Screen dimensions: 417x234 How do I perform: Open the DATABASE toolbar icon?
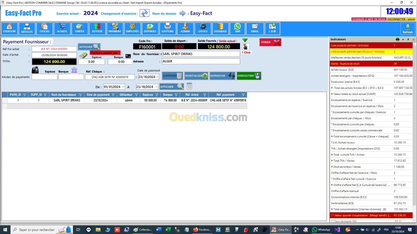click(220, 28)
